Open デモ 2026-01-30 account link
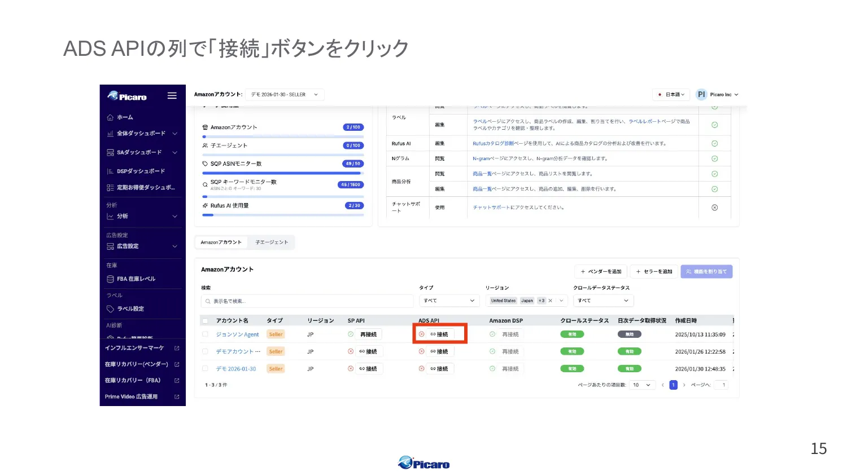This screenshot has width=847, height=476. tap(236, 369)
